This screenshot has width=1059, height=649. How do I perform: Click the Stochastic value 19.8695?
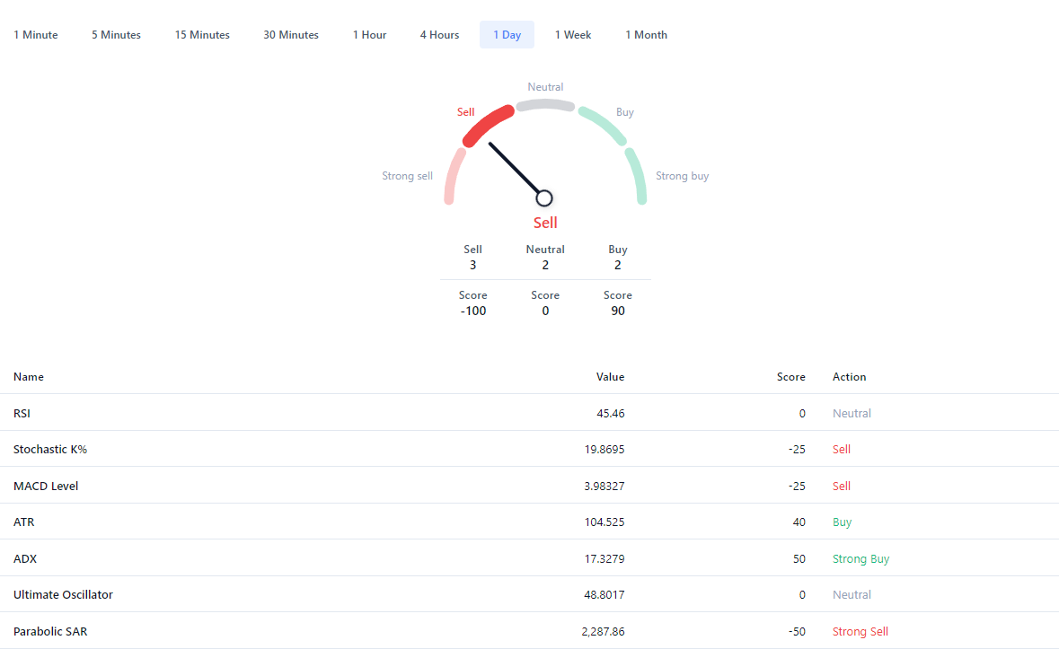point(605,450)
